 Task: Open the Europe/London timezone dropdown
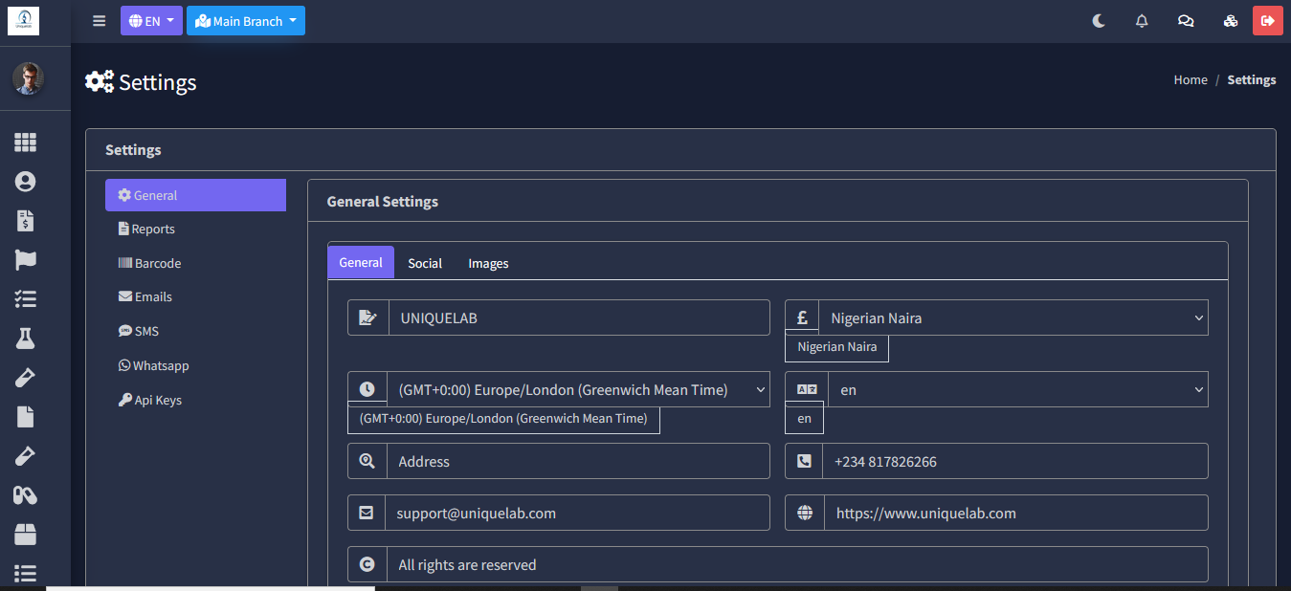[x=577, y=389]
